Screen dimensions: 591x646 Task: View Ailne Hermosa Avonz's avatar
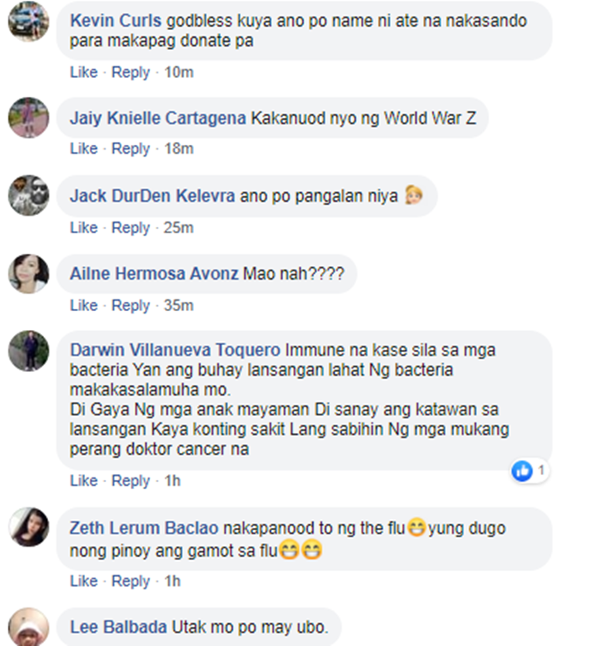[x=28, y=274]
